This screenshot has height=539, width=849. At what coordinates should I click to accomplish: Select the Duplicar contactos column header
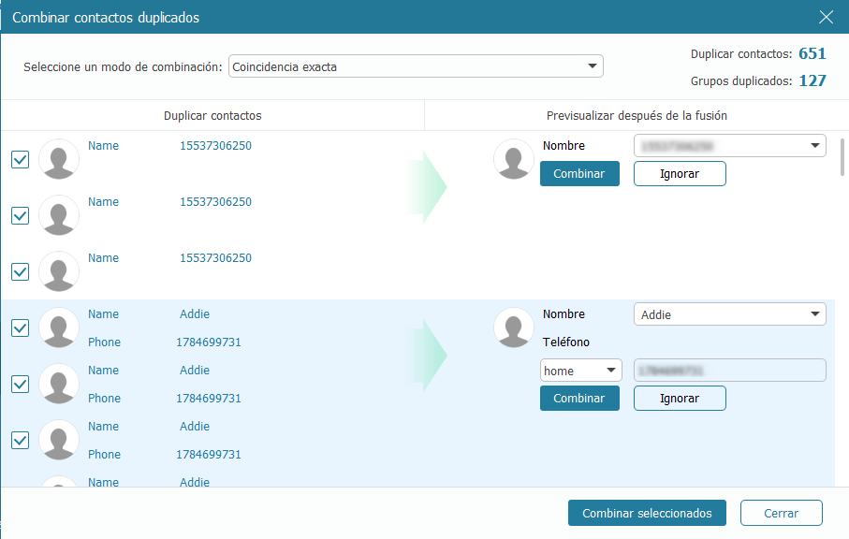tap(212, 113)
